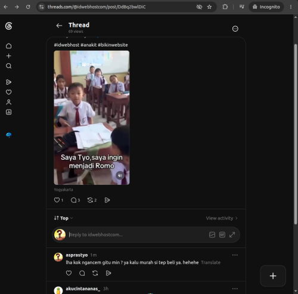
Task: Share asprastyo's comment
Action: coord(108,273)
